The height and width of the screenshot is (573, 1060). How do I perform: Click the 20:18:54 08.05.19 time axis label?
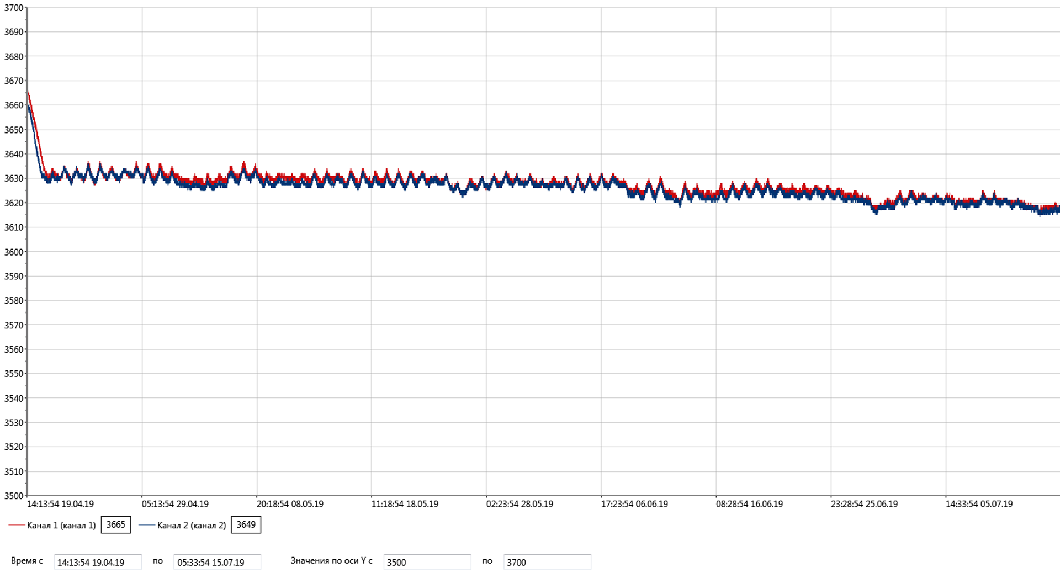point(290,504)
